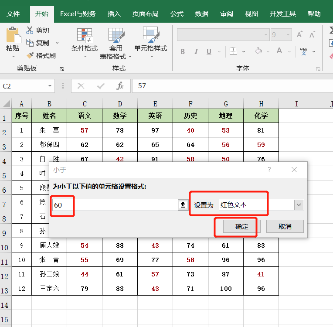Click the name cell 王定六
The width and height of the screenshot is (333, 327).
tap(49, 289)
